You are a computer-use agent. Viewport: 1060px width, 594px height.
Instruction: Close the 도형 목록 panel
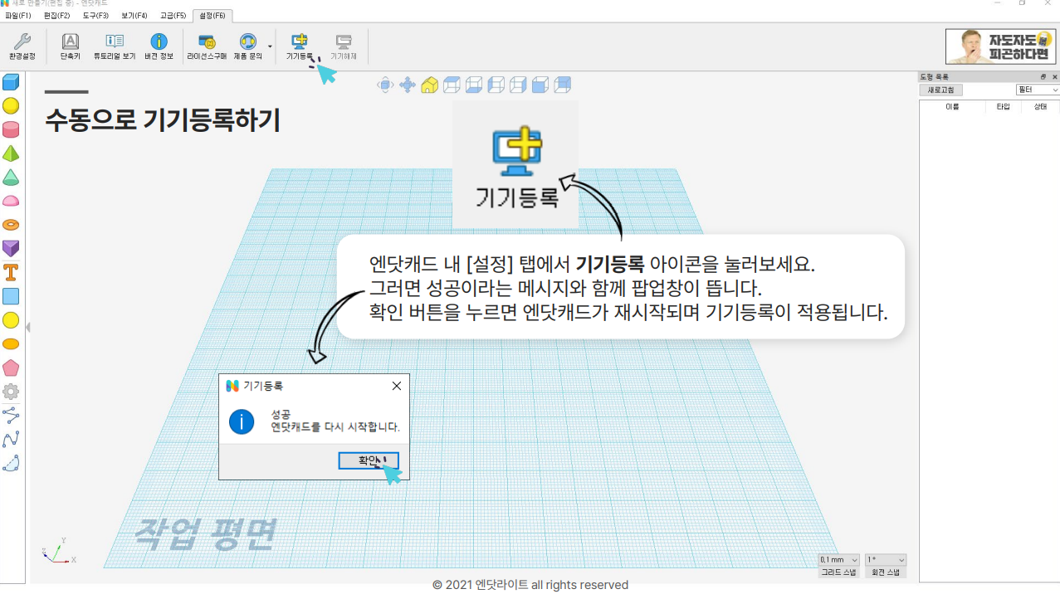tap(1055, 76)
